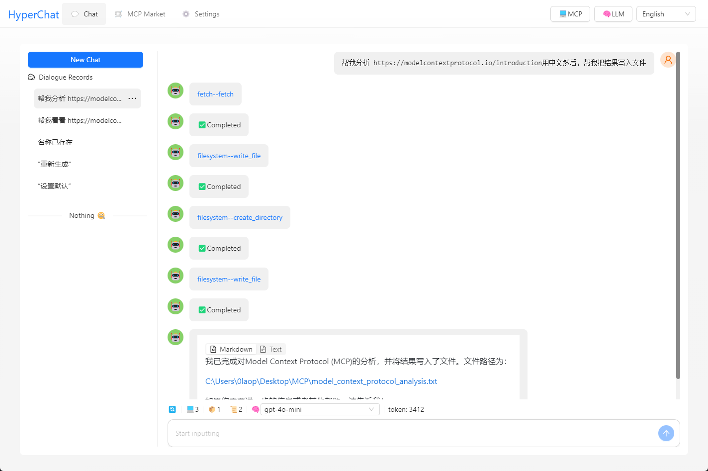The width and height of the screenshot is (708, 471).
Task: Focus the Start inputting message field
Action: click(x=413, y=433)
